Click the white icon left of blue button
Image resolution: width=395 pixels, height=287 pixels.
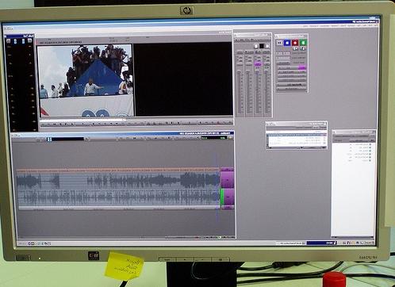[x=279, y=43]
